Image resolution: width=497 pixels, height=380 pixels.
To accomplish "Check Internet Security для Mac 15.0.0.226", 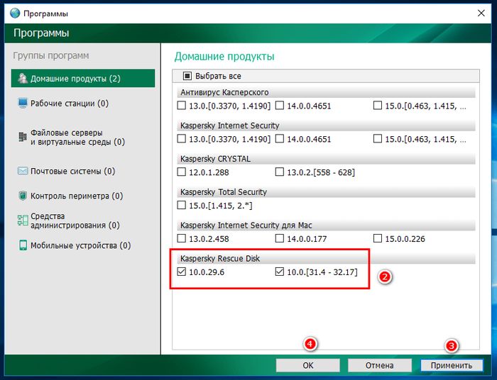I will coord(378,238).
